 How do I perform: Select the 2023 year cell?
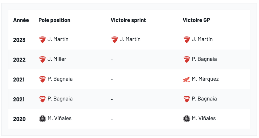click(x=19, y=40)
